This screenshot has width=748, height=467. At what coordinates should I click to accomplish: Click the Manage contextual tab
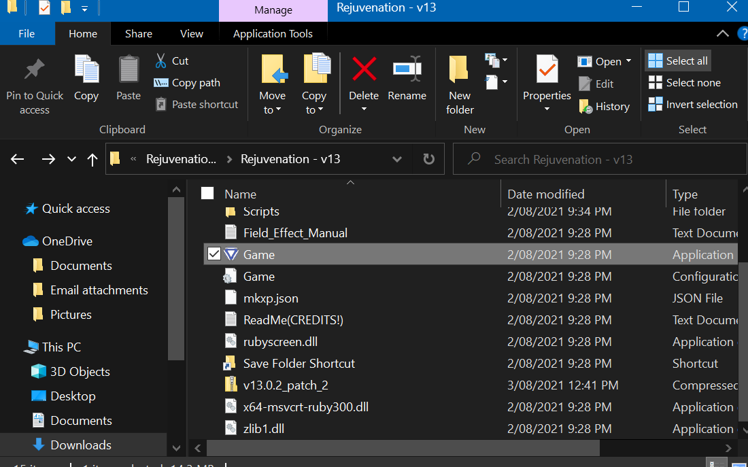pyautogui.click(x=273, y=10)
